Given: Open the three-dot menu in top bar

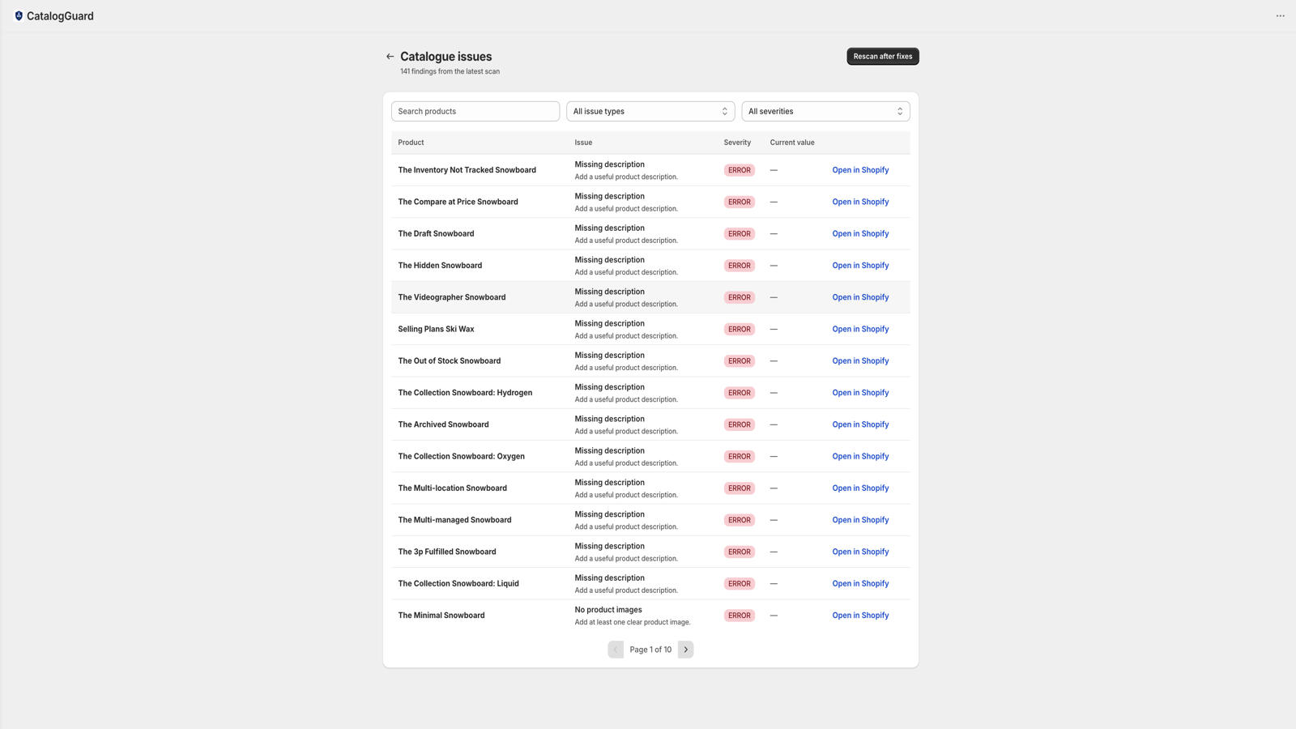Looking at the screenshot, I should 1280,16.
